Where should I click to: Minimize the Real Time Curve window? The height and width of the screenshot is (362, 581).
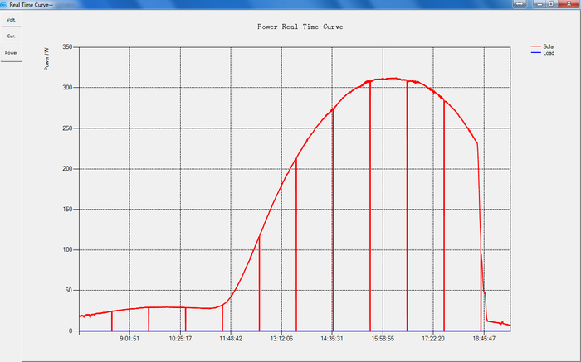tap(539, 4)
